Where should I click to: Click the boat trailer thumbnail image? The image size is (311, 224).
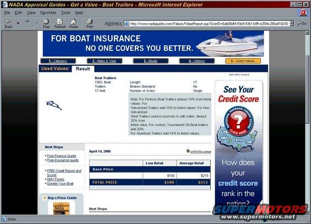click(x=54, y=105)
